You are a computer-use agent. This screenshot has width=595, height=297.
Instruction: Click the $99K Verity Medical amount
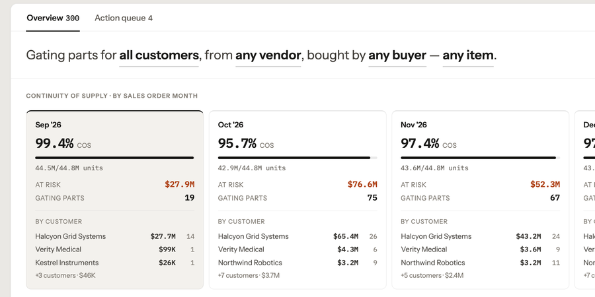point(167,249)
